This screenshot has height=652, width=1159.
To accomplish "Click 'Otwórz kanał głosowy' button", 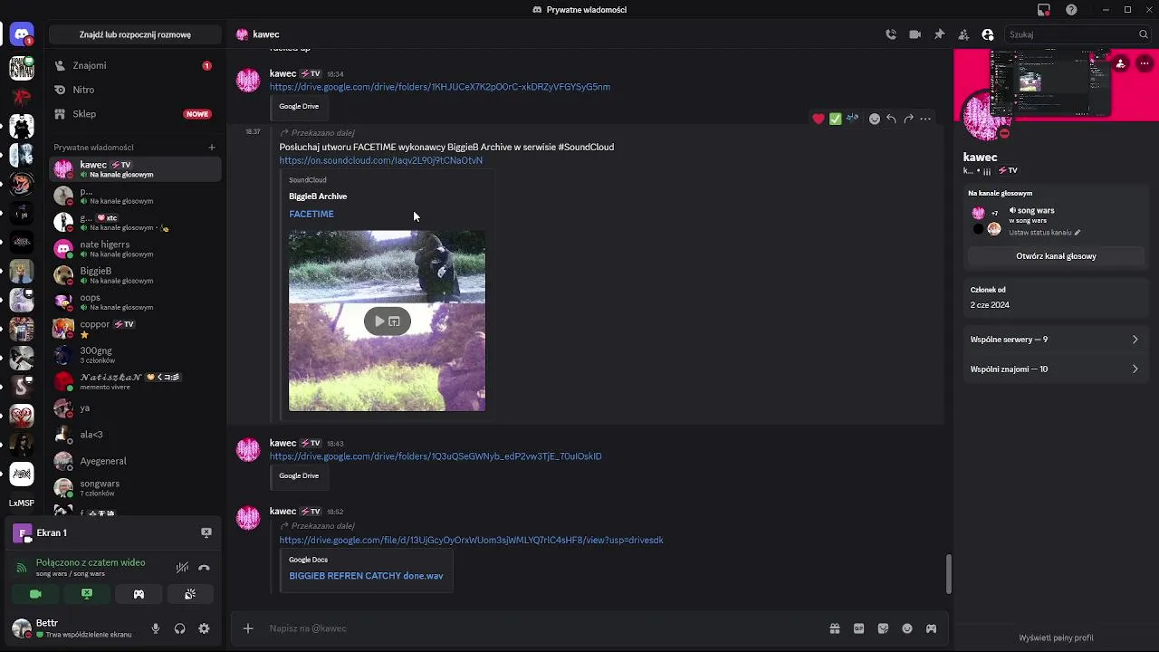I will tap(1056, 256).
